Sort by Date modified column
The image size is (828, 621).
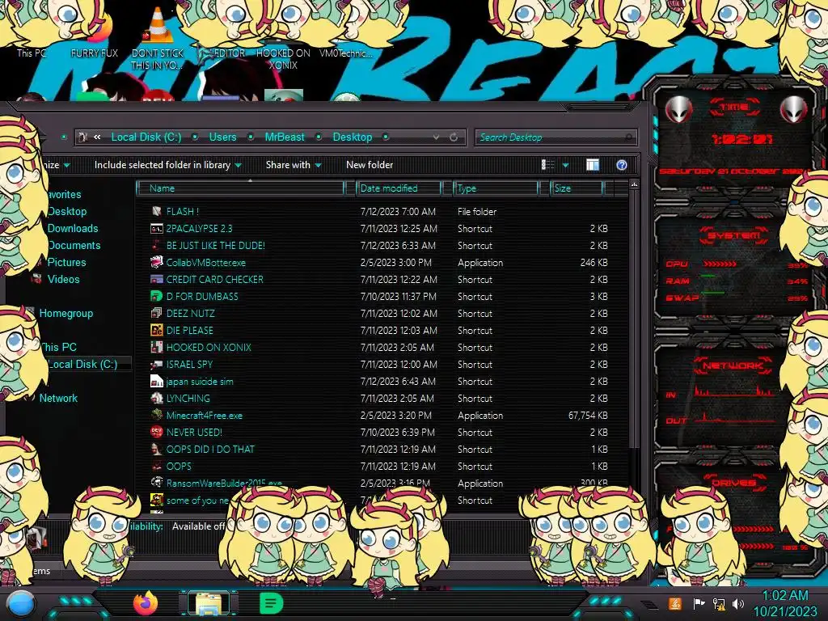[x=399, y=188]
